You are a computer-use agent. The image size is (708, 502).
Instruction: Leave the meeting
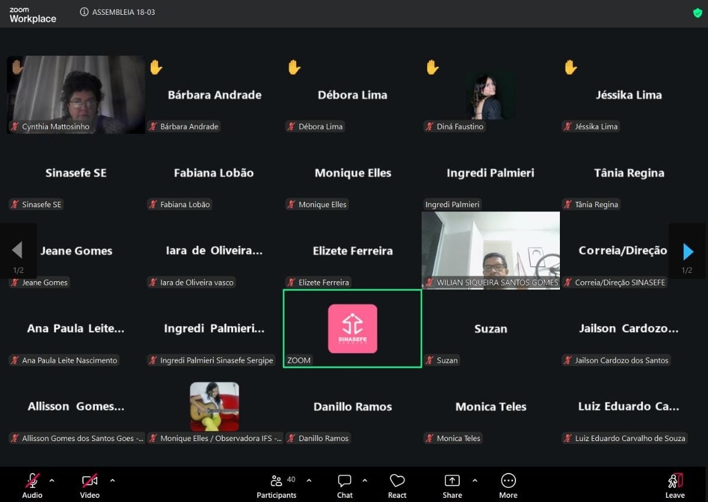[x=675, y=485]
